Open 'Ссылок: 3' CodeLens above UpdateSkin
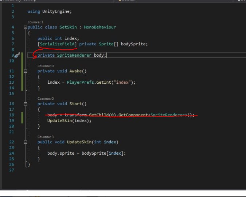246x197 pixels. [x=46, y=137]
